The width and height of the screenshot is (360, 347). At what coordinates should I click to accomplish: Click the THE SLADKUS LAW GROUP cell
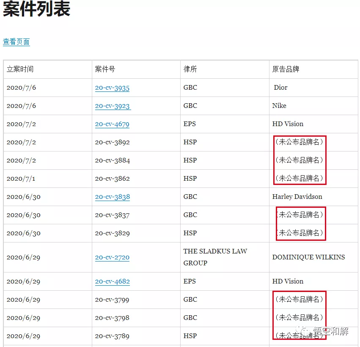click(215, 257)
